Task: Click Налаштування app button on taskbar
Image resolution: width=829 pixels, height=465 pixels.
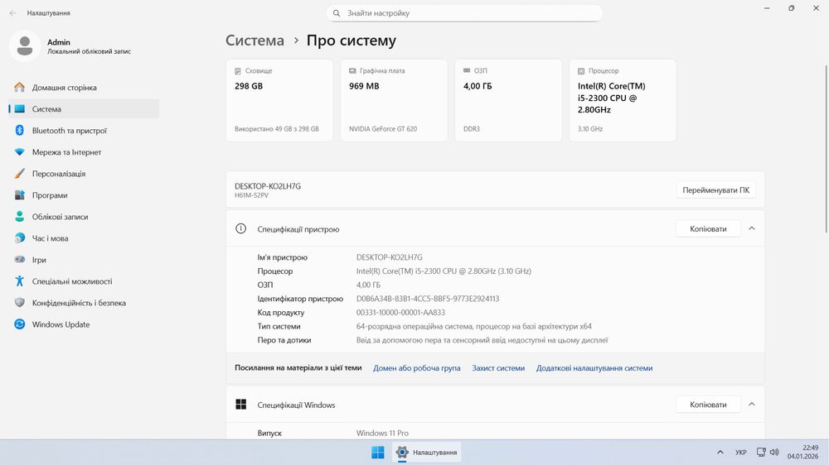Action: tap(427, 453)
